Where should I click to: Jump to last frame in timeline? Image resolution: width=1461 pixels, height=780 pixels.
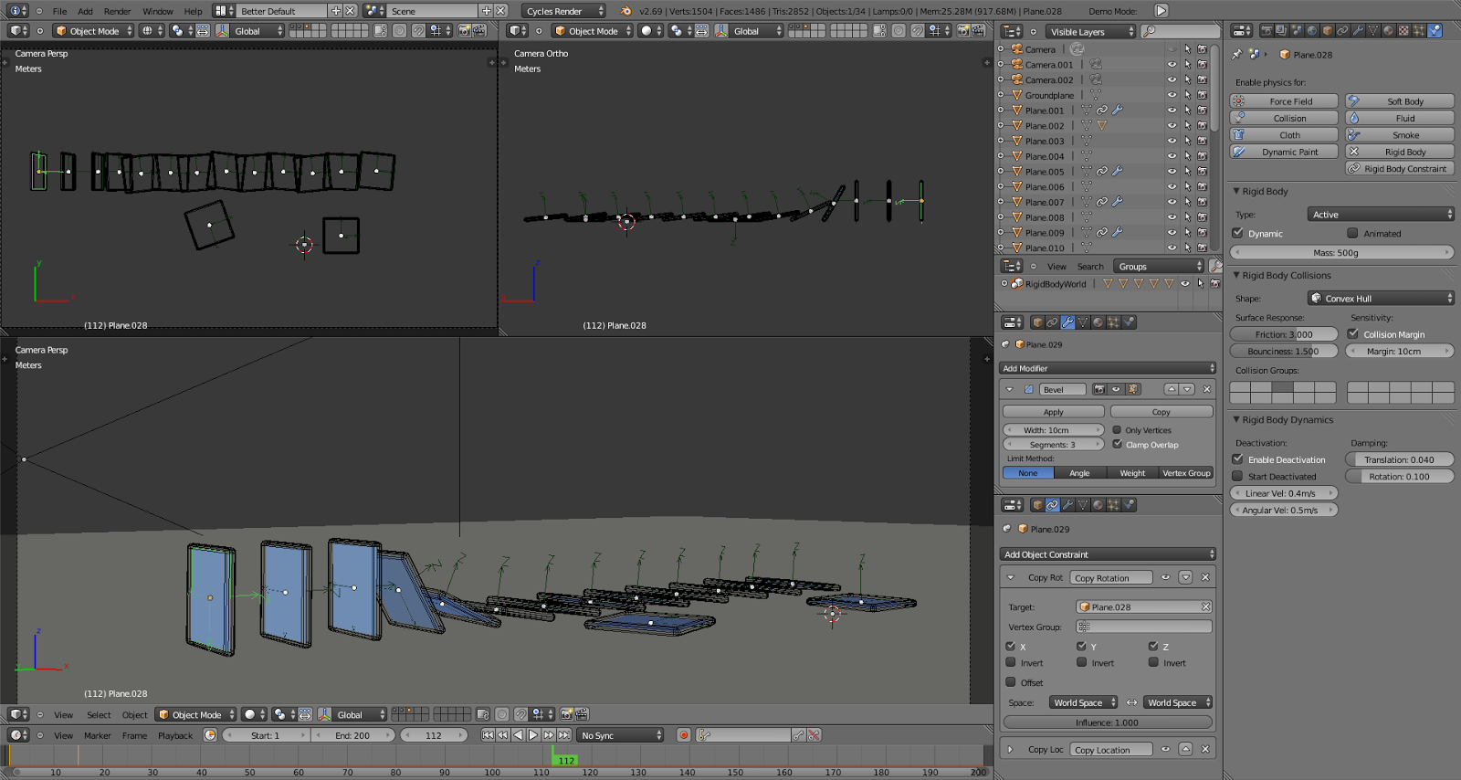click(564, 735)
